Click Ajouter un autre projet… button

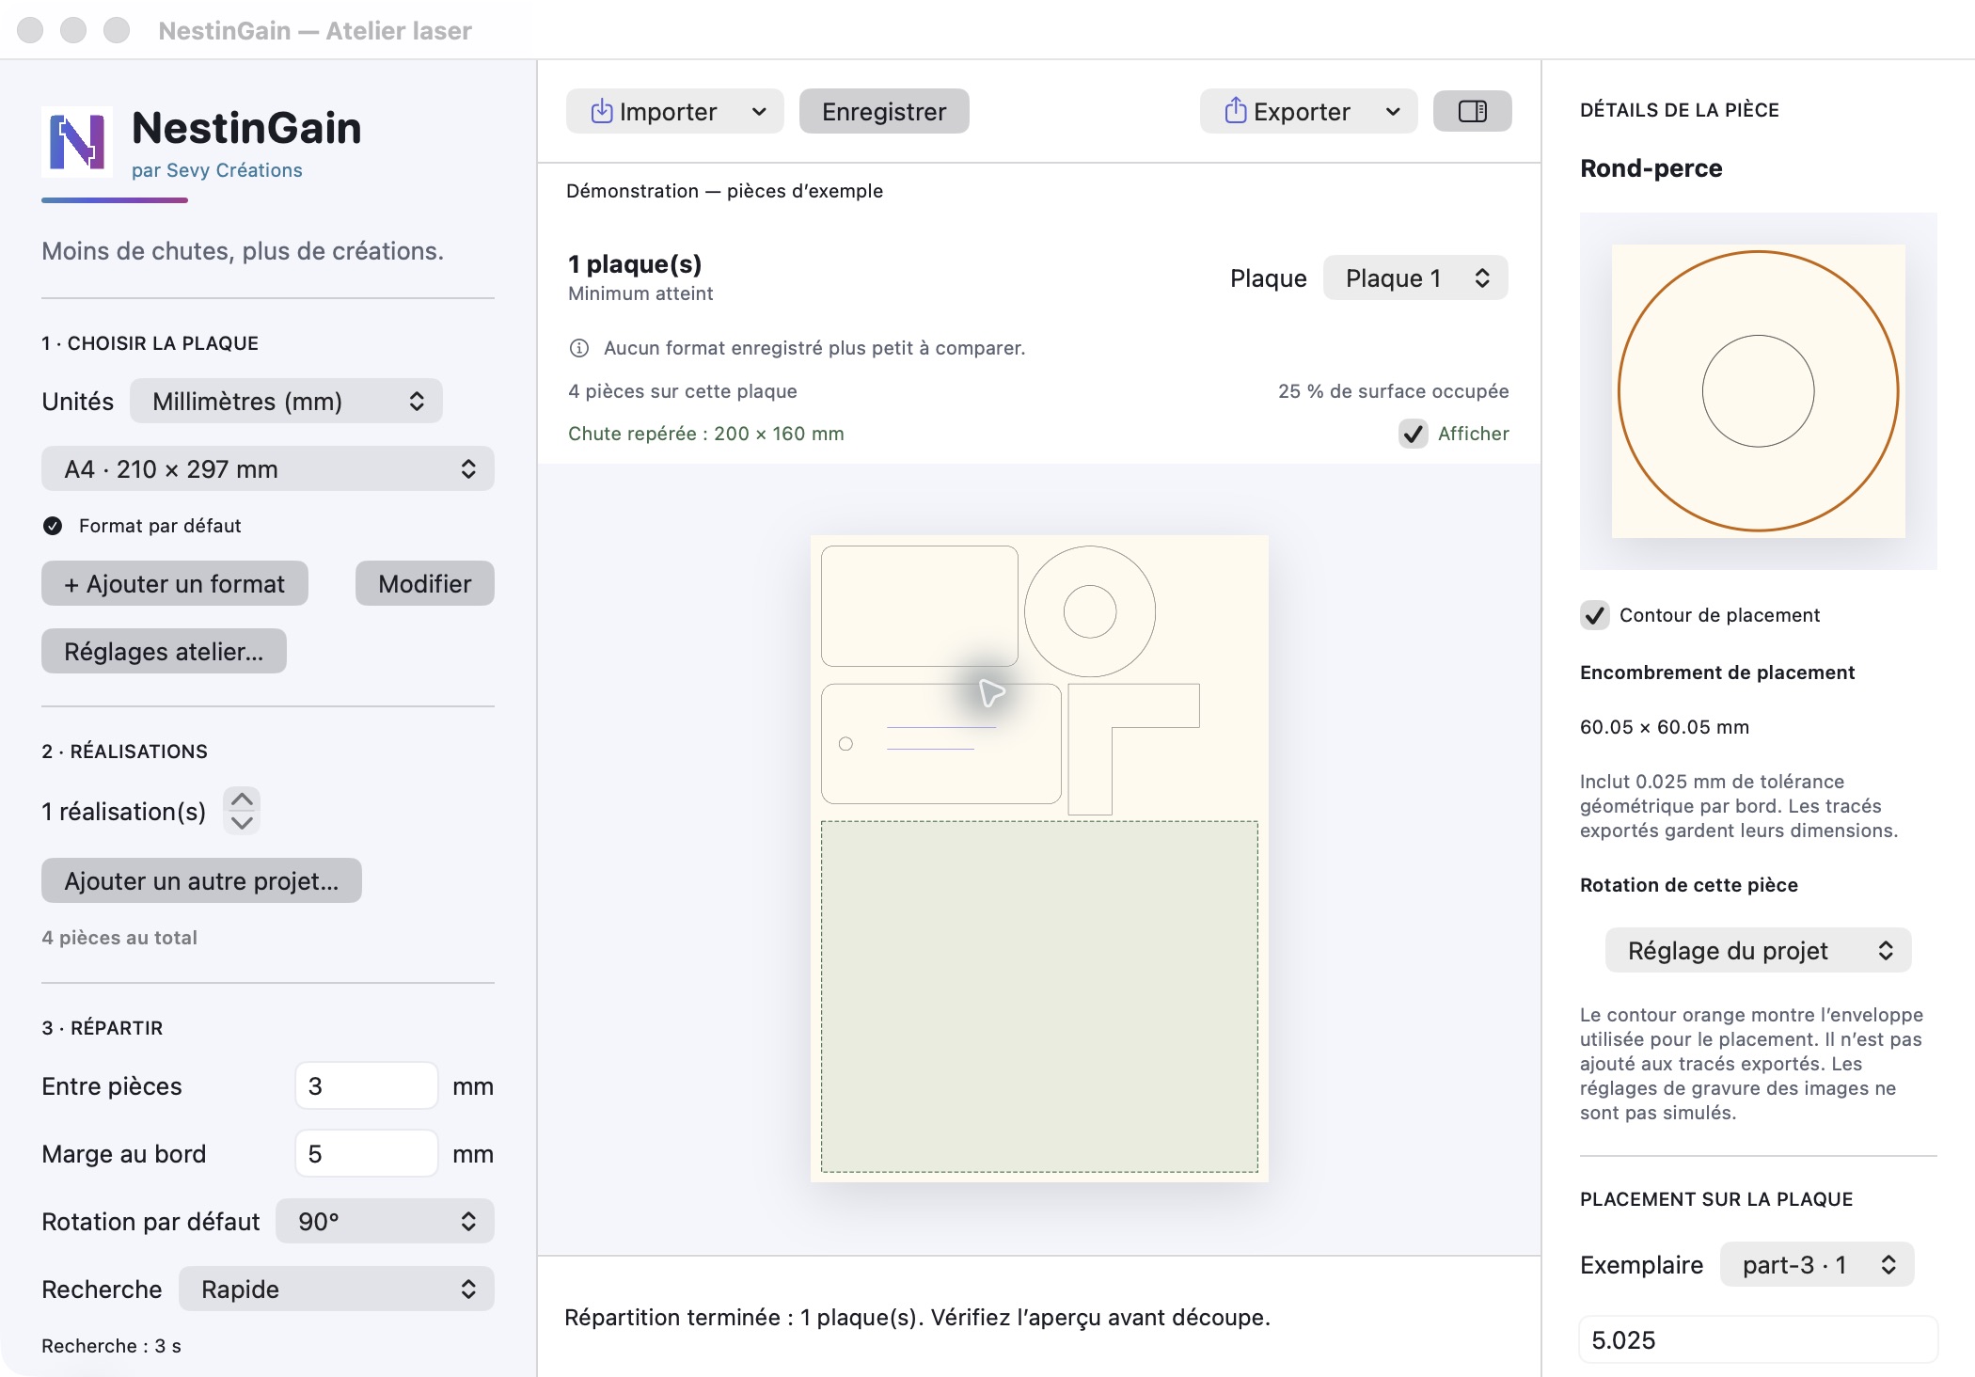tap(201, 880)
